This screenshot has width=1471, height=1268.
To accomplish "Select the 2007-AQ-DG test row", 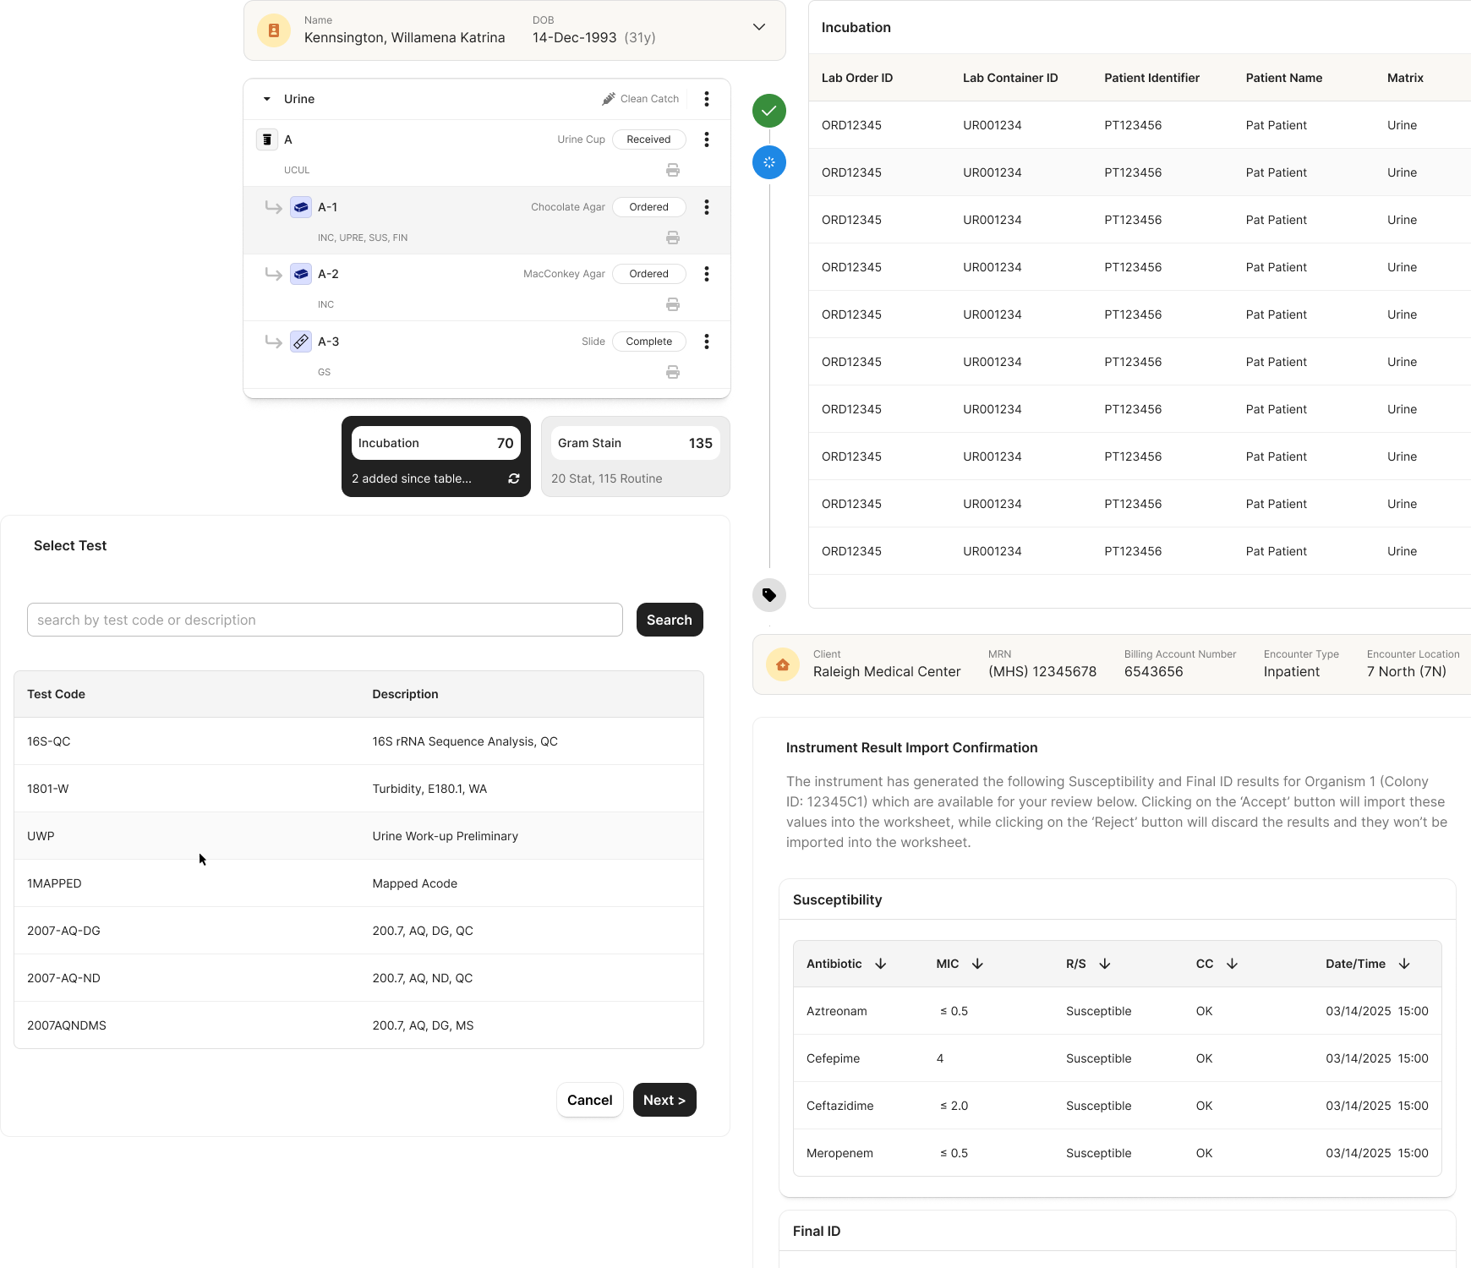I will click(x=358, y=931).
